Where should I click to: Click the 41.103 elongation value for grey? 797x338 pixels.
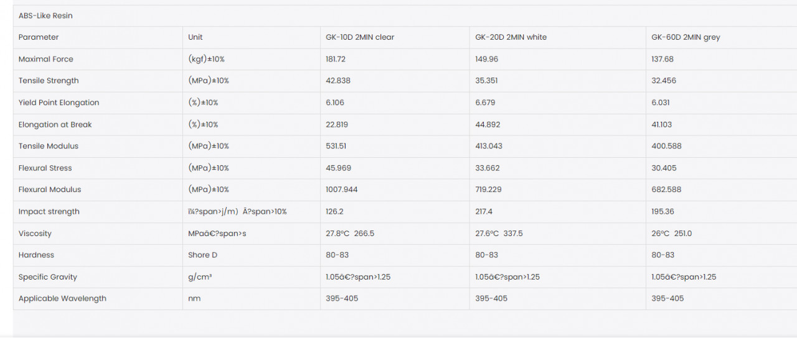[x=663, y=124]
